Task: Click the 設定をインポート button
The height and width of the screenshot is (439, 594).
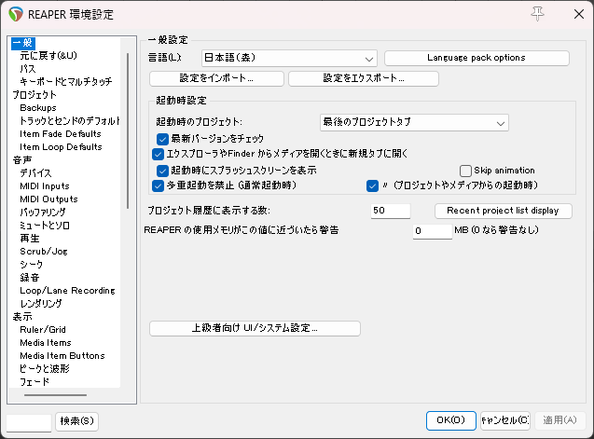Action: [216, 78]
